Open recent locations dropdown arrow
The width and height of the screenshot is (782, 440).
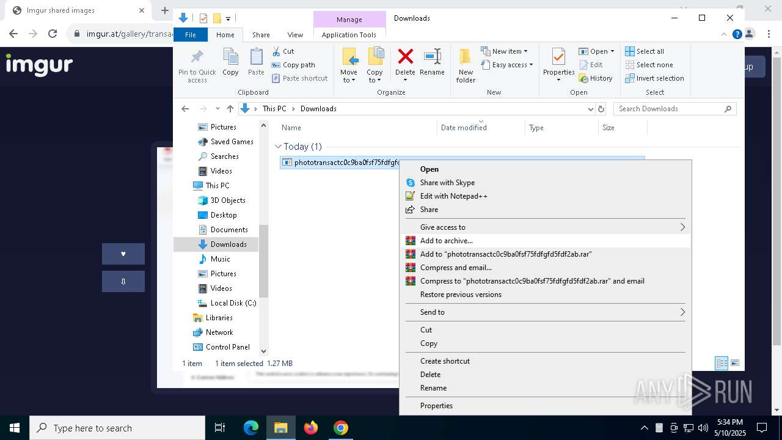217,109
